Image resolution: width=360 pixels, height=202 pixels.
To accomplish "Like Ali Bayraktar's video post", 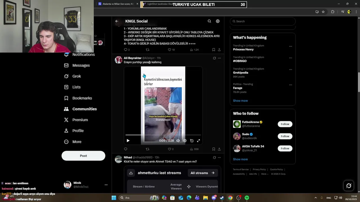I will [171, 149].
